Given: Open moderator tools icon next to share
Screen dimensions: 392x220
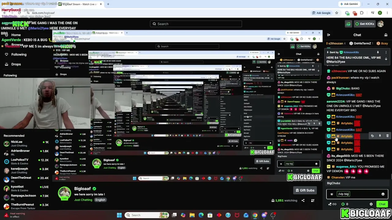Looking at the screenshot, I should [x=313, y=200].
